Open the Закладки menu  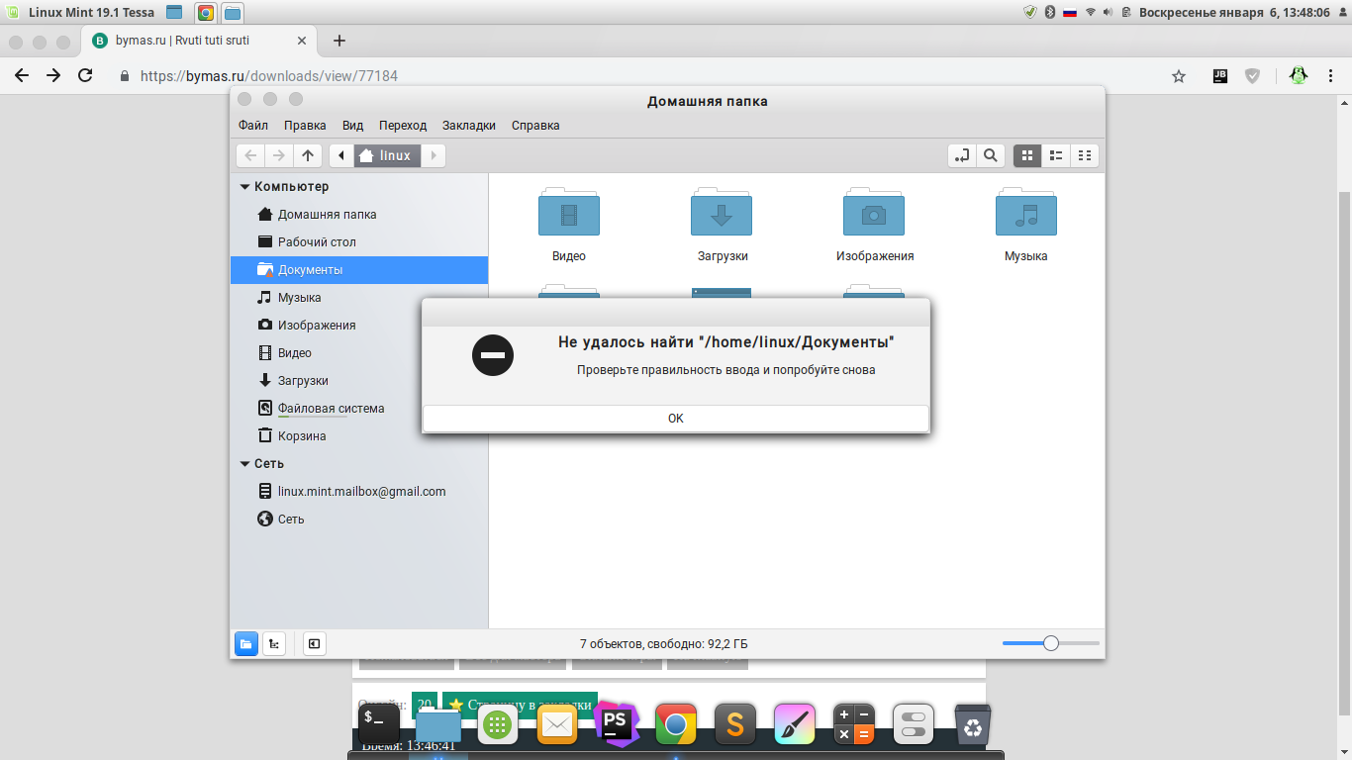pyautogui.click(x=469, y=126)
